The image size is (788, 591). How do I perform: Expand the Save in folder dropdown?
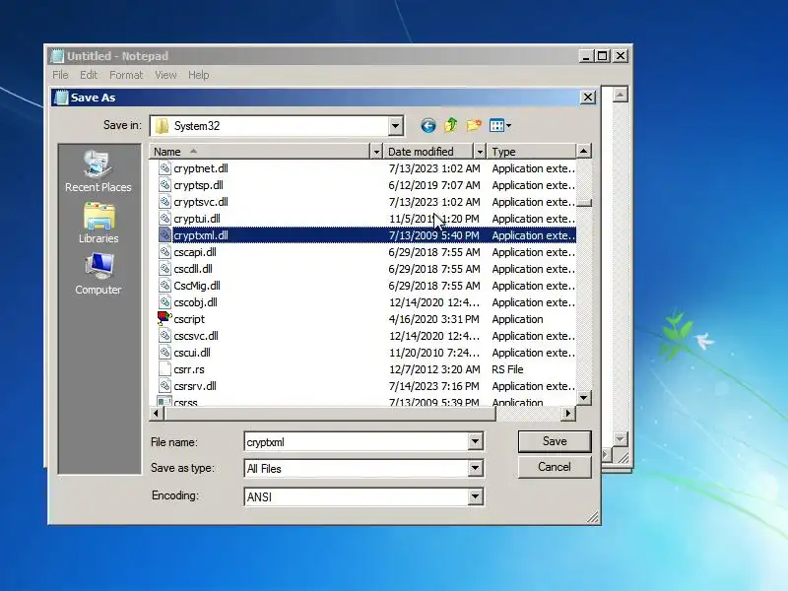pyautogui.click(x=396, y=126)
